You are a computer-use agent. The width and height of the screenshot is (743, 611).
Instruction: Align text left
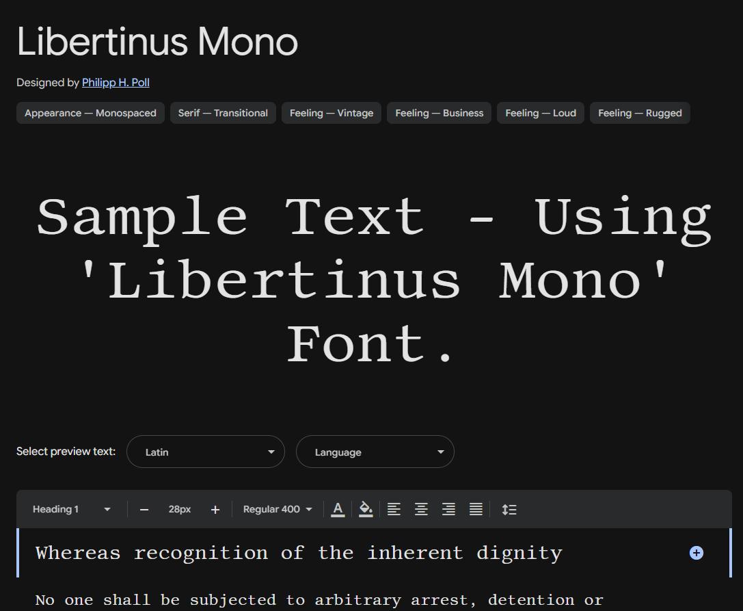click(x=394, y=510)
